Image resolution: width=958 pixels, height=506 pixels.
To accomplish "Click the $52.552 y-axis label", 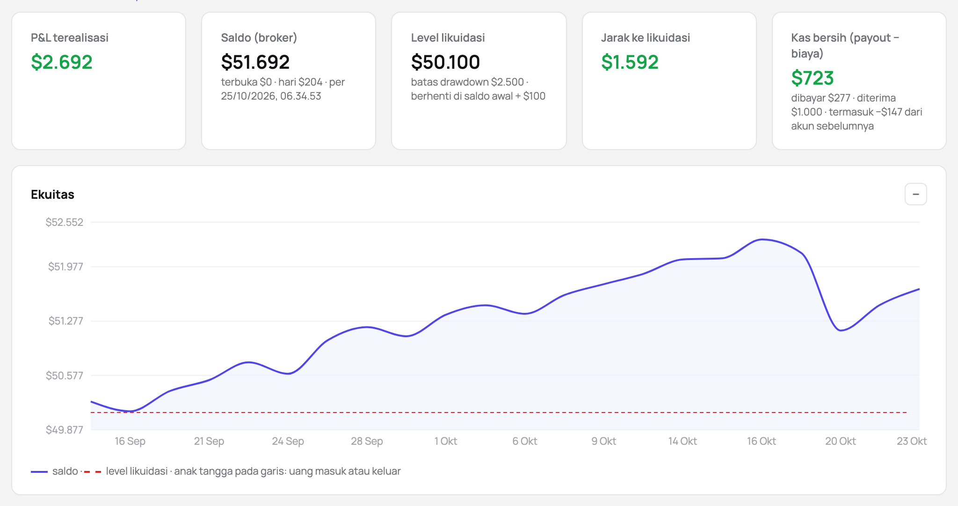I will coord(65,222).
